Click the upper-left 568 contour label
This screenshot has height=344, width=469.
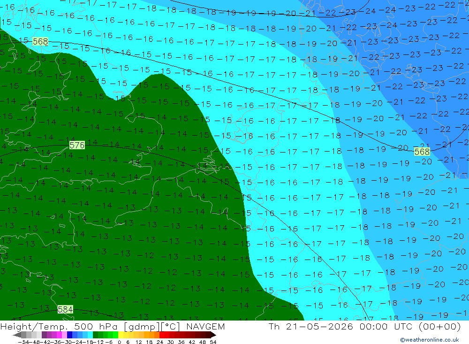(x=40, y=41)
